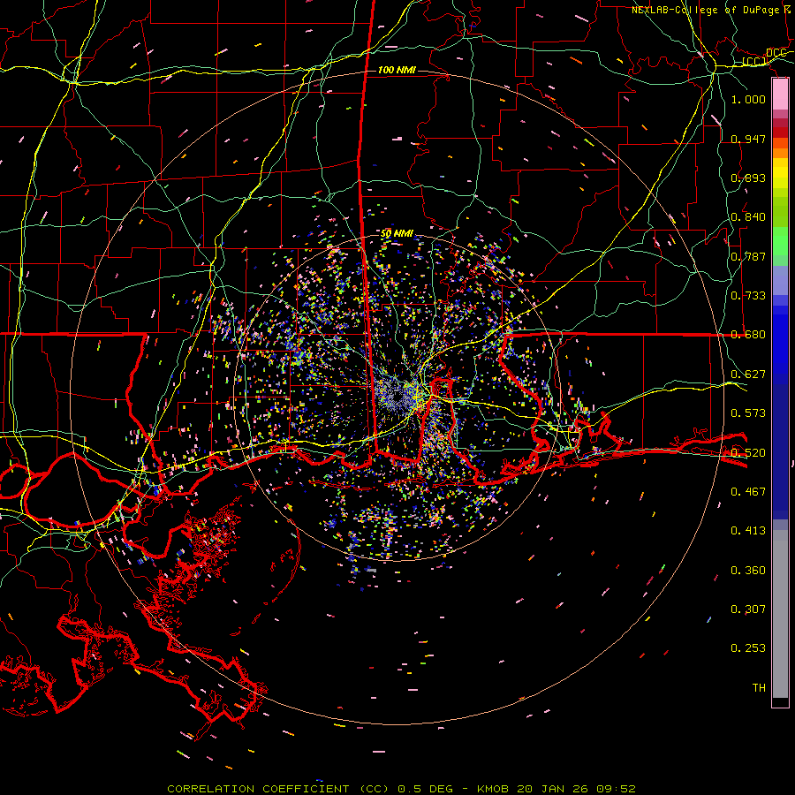Click the 0.947 color scale label
The height and width of the screenshot is (795, 795).
tap(748, 139)
